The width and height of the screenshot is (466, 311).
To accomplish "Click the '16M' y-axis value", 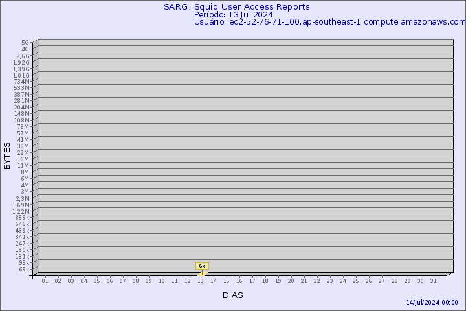I will 23,159.
